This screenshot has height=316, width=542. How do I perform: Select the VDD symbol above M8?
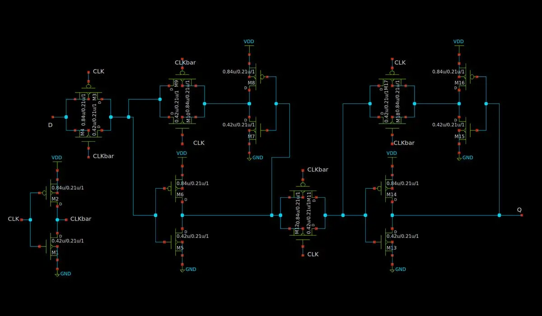[x=249, y=42]
